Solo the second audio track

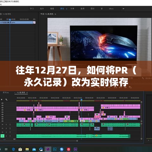pyautogui.click(x=6, y=129)
